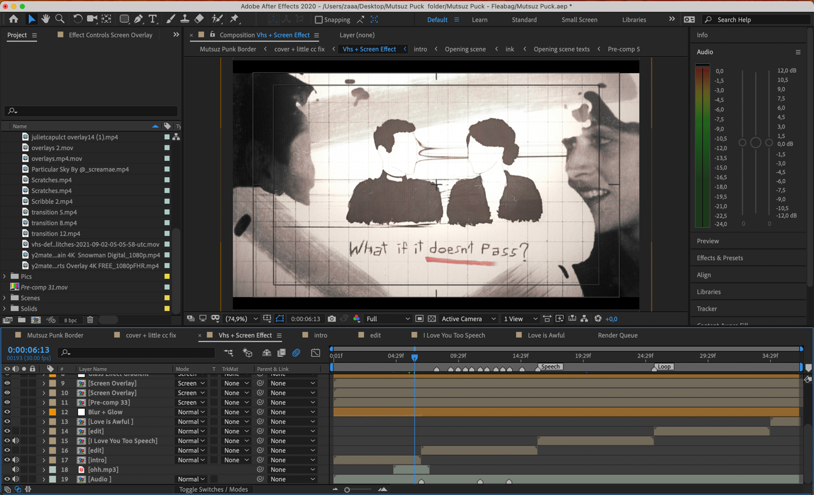
Task: Create new folder in Project panel
Action: (x=22, y=320)
